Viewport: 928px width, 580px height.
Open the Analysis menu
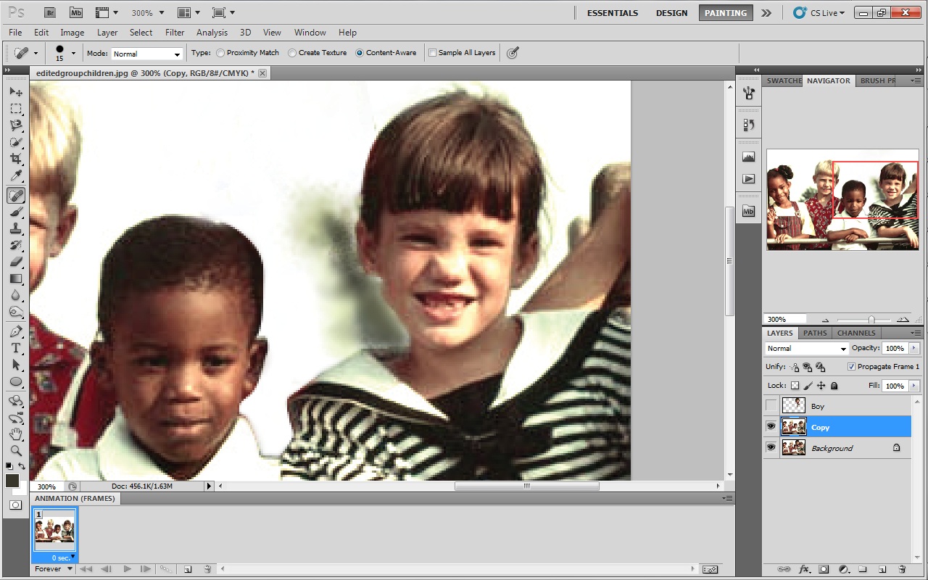tap(212, 33)
